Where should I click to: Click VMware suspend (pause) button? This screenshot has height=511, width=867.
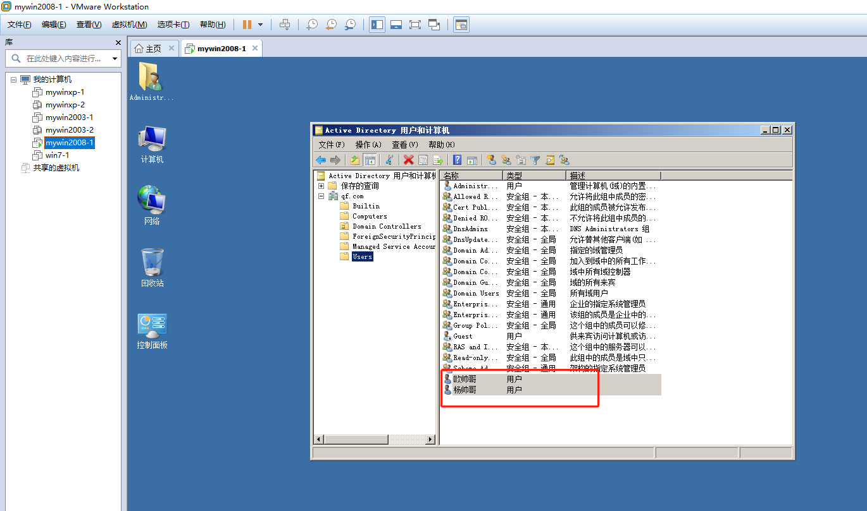[x=247, y=24]
